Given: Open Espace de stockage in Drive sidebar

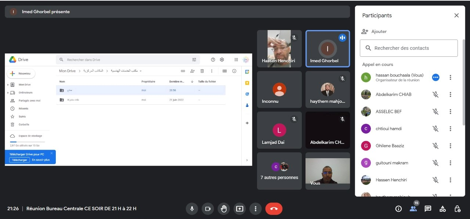Looking at the screenshot, I should point(26,136).
